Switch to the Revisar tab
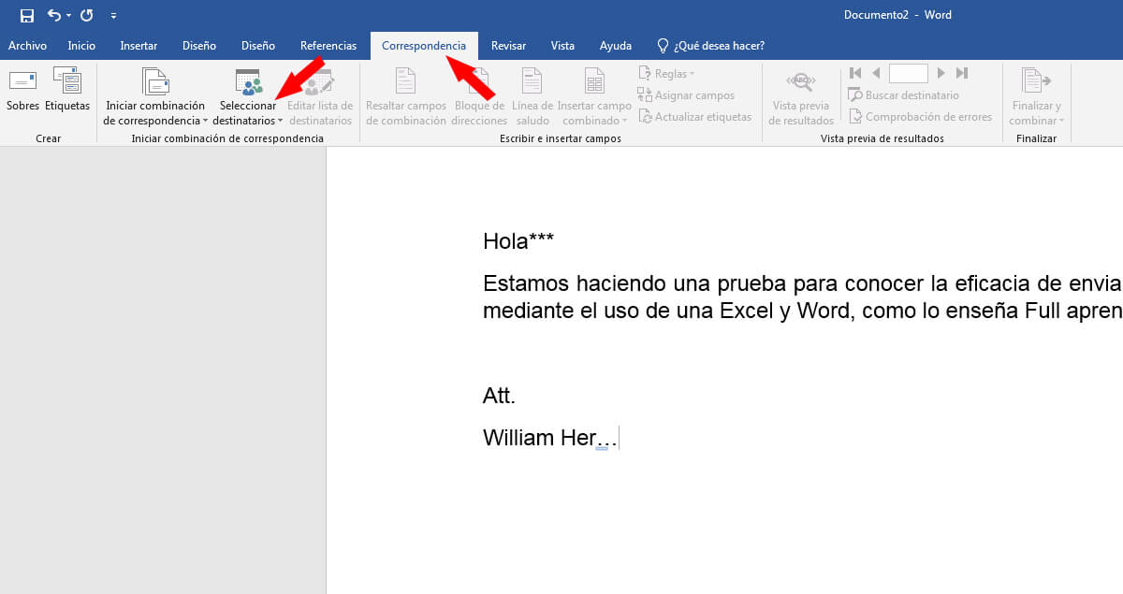 pos(508,46)
